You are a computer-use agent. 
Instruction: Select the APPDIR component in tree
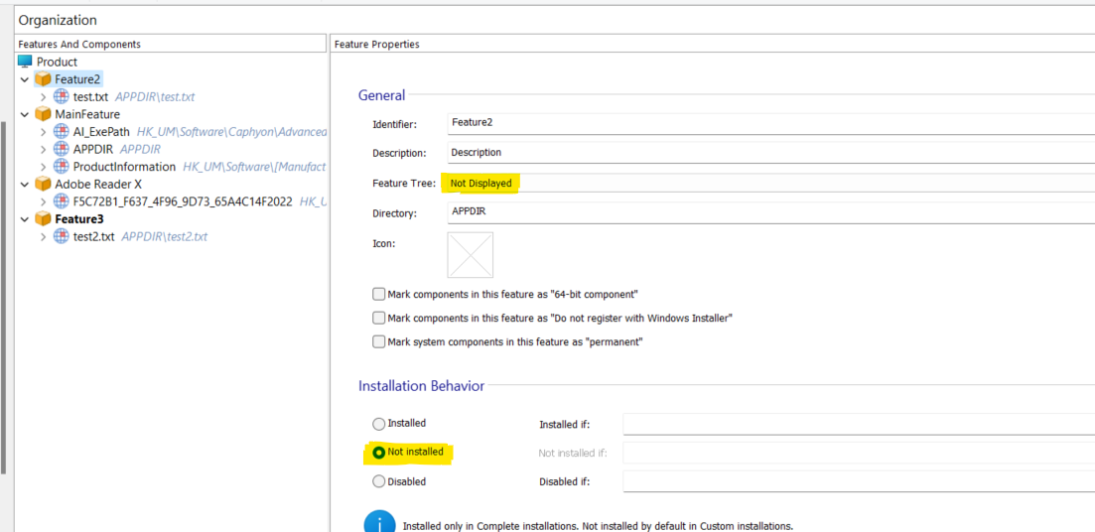coord(94,149)
